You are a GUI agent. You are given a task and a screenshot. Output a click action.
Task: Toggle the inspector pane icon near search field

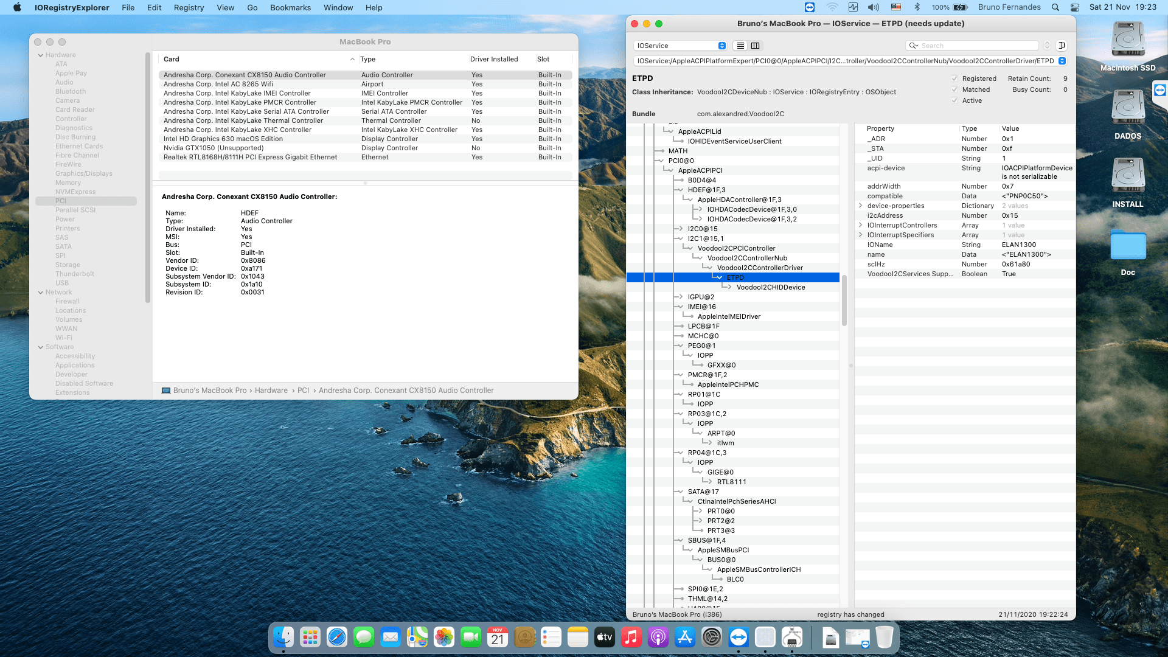click(x=1062, y=45)
